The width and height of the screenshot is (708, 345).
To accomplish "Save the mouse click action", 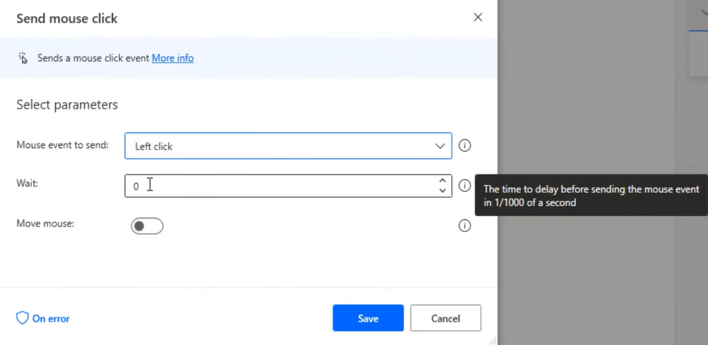I will (368, 318).
